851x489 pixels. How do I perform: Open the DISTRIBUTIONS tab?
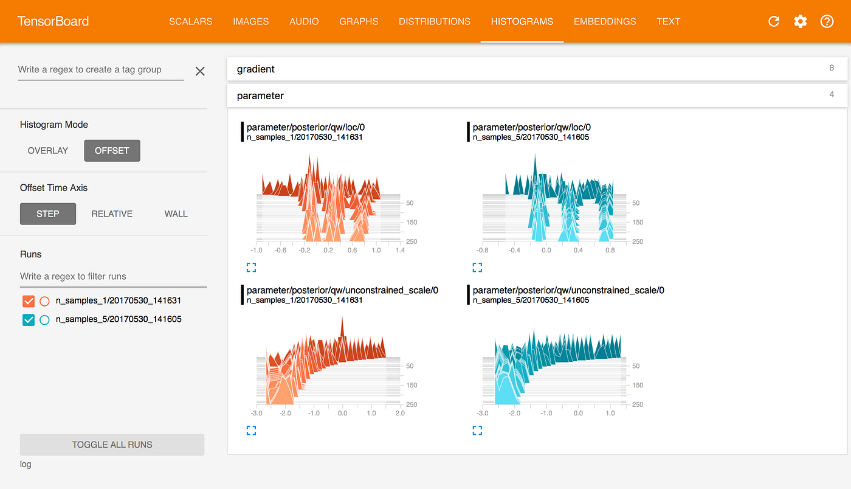pos(434,21)
